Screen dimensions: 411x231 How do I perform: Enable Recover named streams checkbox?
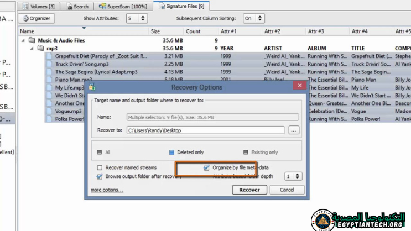point(100,167)
